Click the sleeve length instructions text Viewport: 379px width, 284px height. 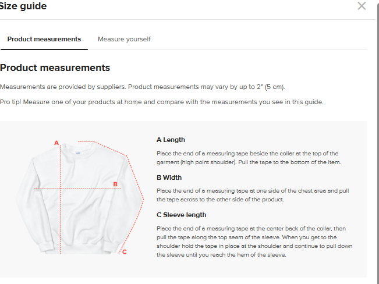(x=254, y=242)
